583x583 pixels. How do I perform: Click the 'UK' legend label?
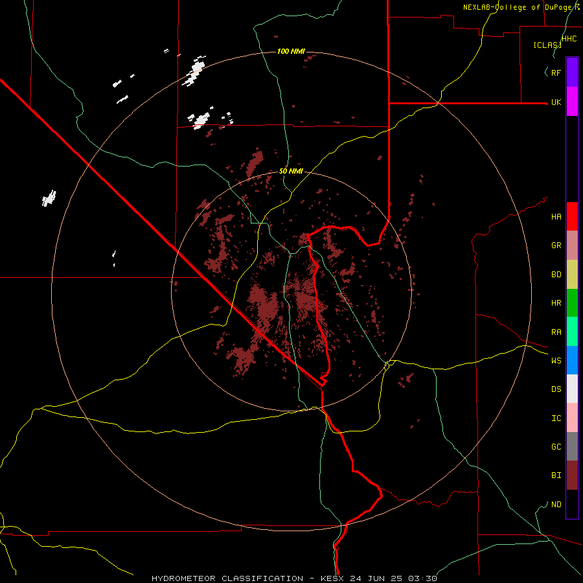(556, 102)
